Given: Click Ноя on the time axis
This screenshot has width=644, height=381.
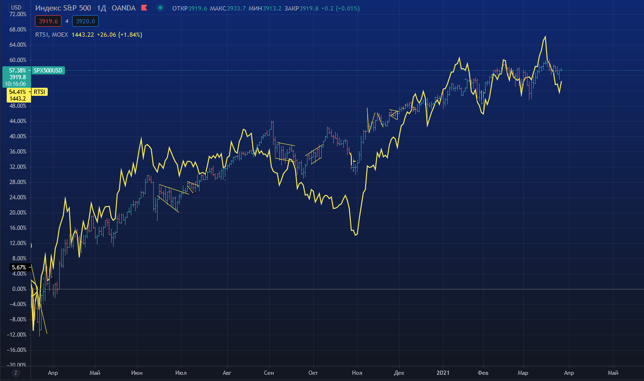Looking at the screenshot, I should [357, 372].
